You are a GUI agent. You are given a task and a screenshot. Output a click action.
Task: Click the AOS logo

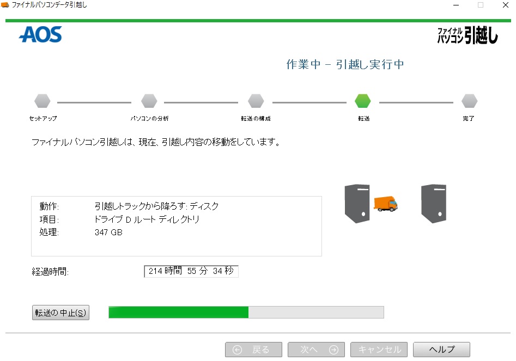pyautogui.click(x=40, y=34)
